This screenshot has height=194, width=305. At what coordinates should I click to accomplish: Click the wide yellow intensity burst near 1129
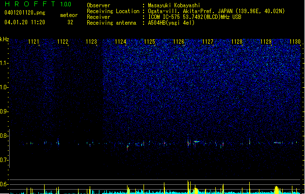click(x=277, y=190)
